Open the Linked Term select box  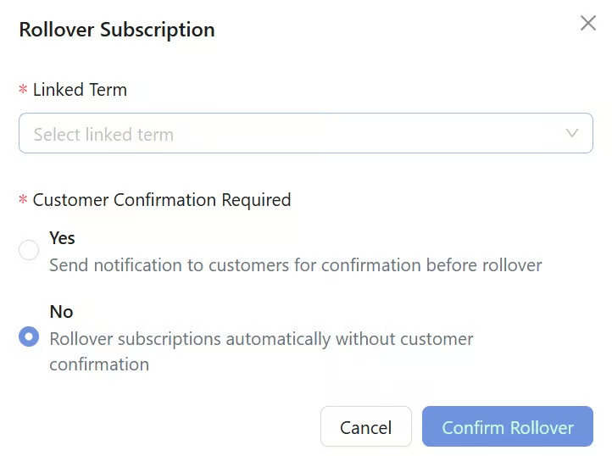click(x=305, y=133)
